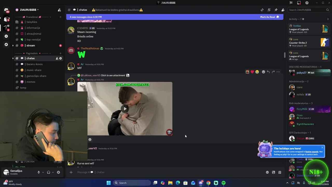The image size is (332, 187).
Task: Open More options dots on message toolbar
Action: pos(278,72)
